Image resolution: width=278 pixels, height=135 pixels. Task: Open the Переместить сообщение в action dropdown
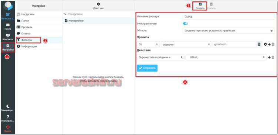point(160,57)
